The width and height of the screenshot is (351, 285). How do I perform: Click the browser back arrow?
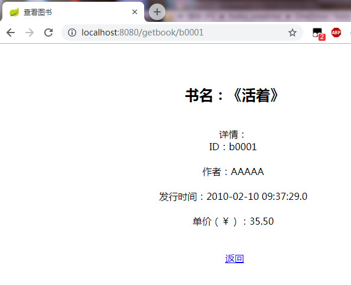tap(11, 33)
